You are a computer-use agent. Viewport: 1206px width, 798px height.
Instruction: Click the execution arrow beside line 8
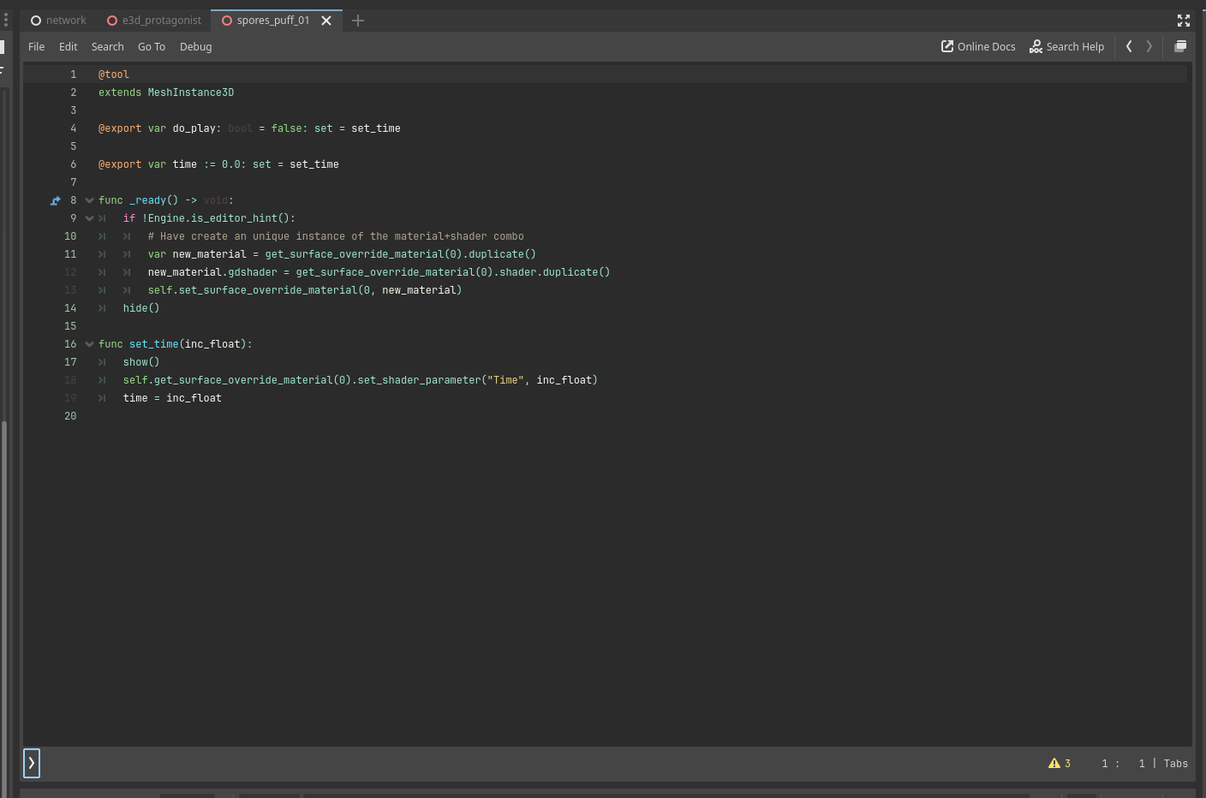(55, 199)
